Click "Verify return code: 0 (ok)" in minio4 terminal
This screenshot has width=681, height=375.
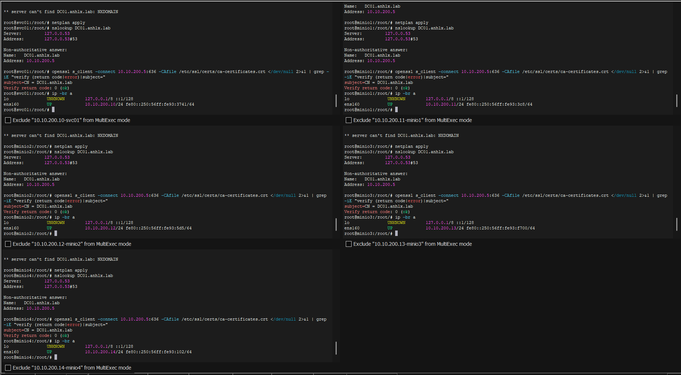(36, 336)
